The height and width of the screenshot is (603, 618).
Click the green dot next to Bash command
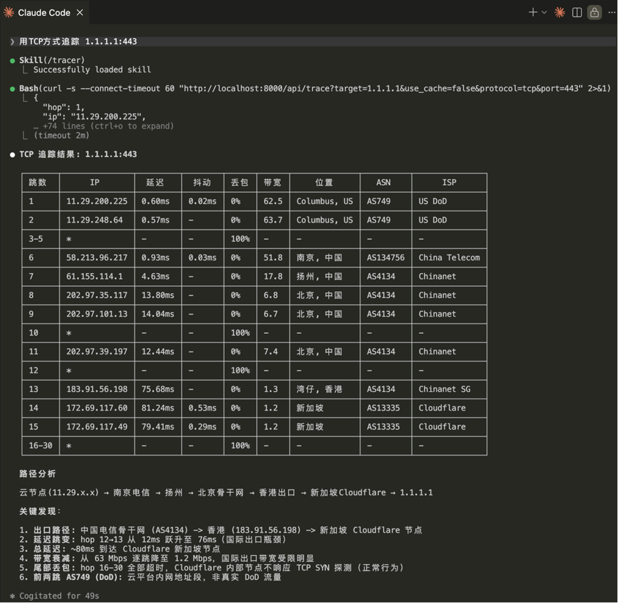(x=12, y=89)
